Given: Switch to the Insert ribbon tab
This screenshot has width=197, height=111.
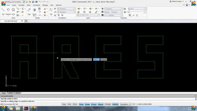Looking at the screenshot, I should pyautogui.click(x=14, y=5).
